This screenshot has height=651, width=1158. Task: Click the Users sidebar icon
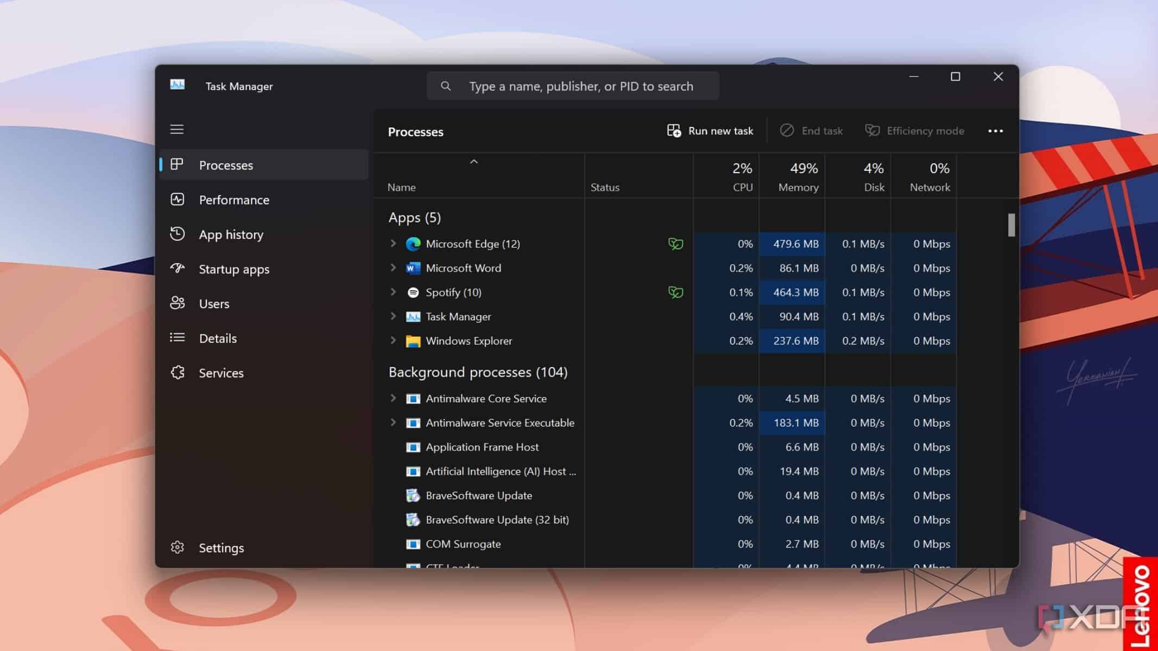(x=178, y=303)
